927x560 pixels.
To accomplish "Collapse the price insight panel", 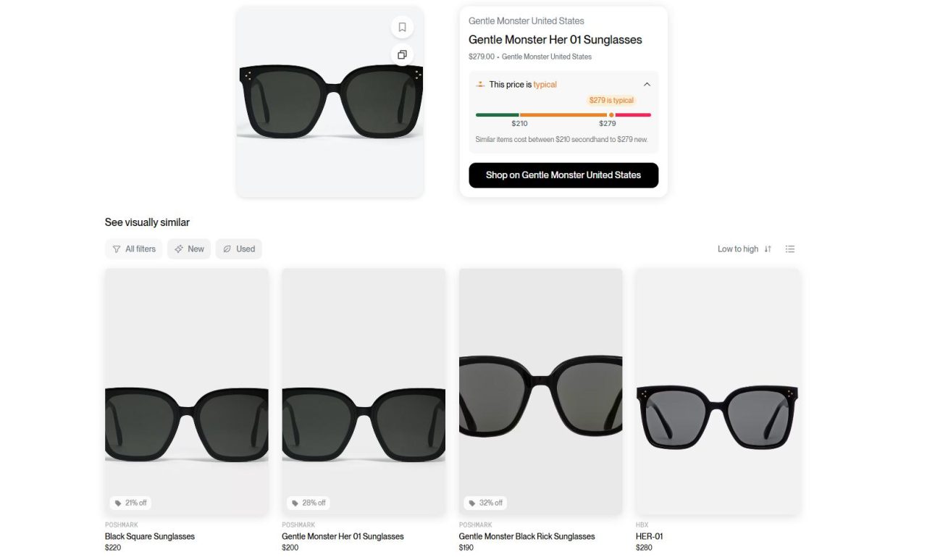I will 647,85.
